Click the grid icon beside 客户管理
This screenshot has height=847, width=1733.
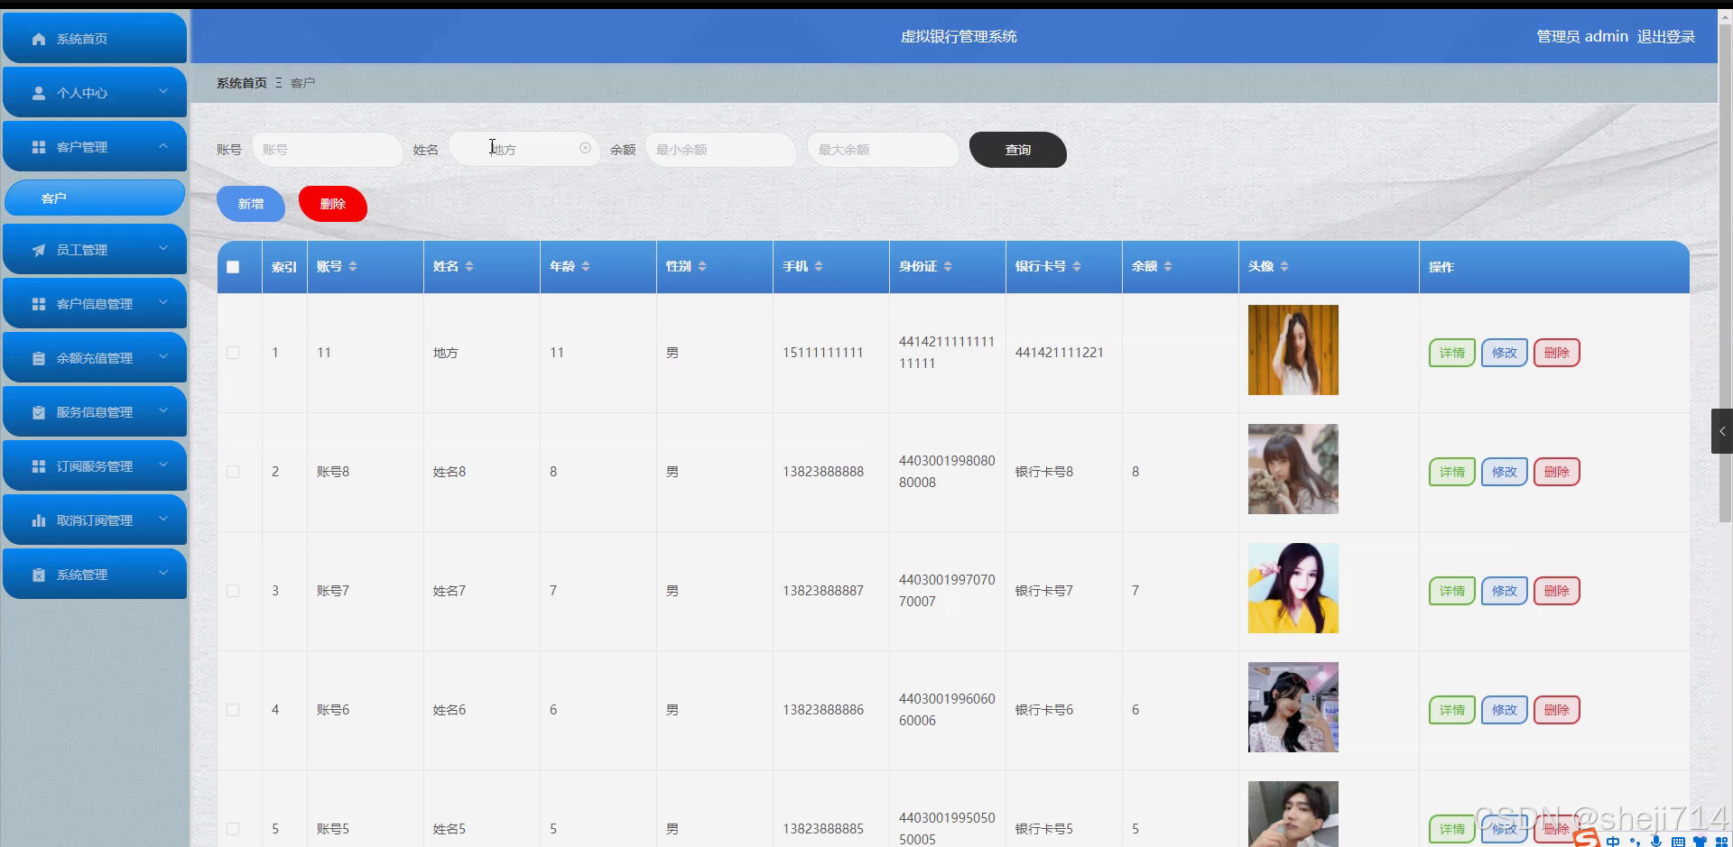click(39, 147)
